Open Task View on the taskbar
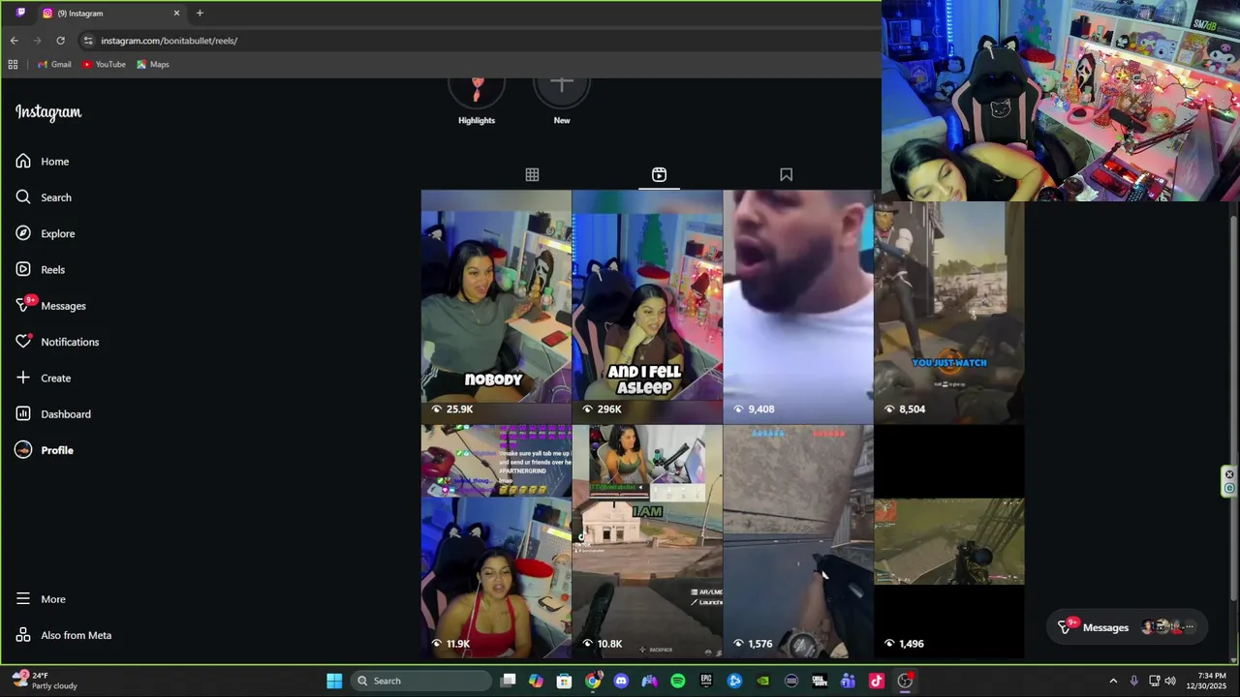This screenshot has height=697, width=1240. tap(509, 681)
